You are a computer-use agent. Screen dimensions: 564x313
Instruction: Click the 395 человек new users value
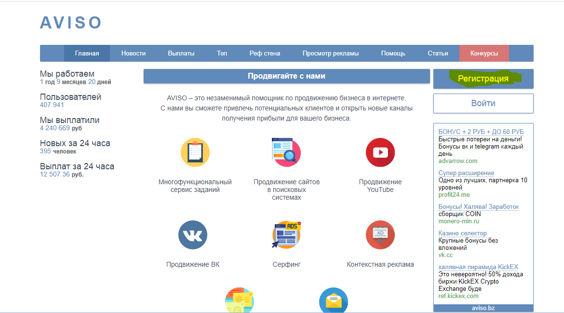(x=58, y=151)
